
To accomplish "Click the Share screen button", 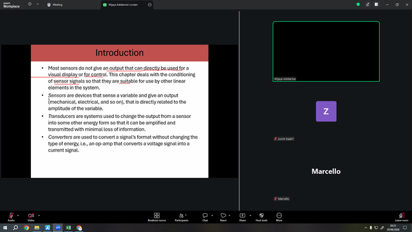I will tap(242, 217).
